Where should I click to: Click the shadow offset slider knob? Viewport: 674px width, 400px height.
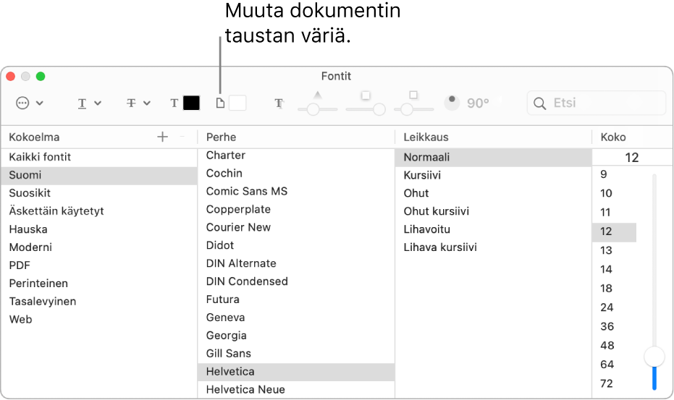point(407,109)
